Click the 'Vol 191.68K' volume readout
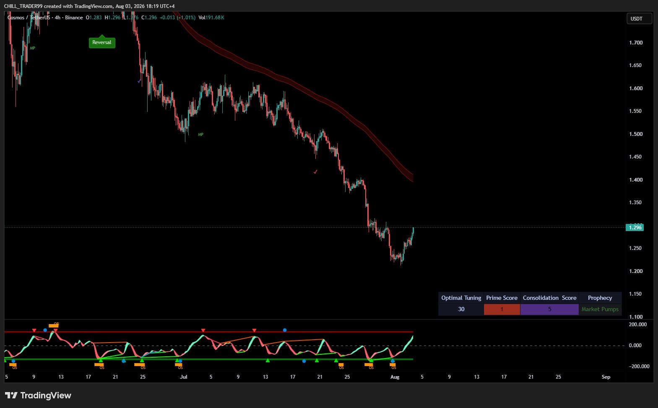The image size is (658, 408). (x=211, y=18)
